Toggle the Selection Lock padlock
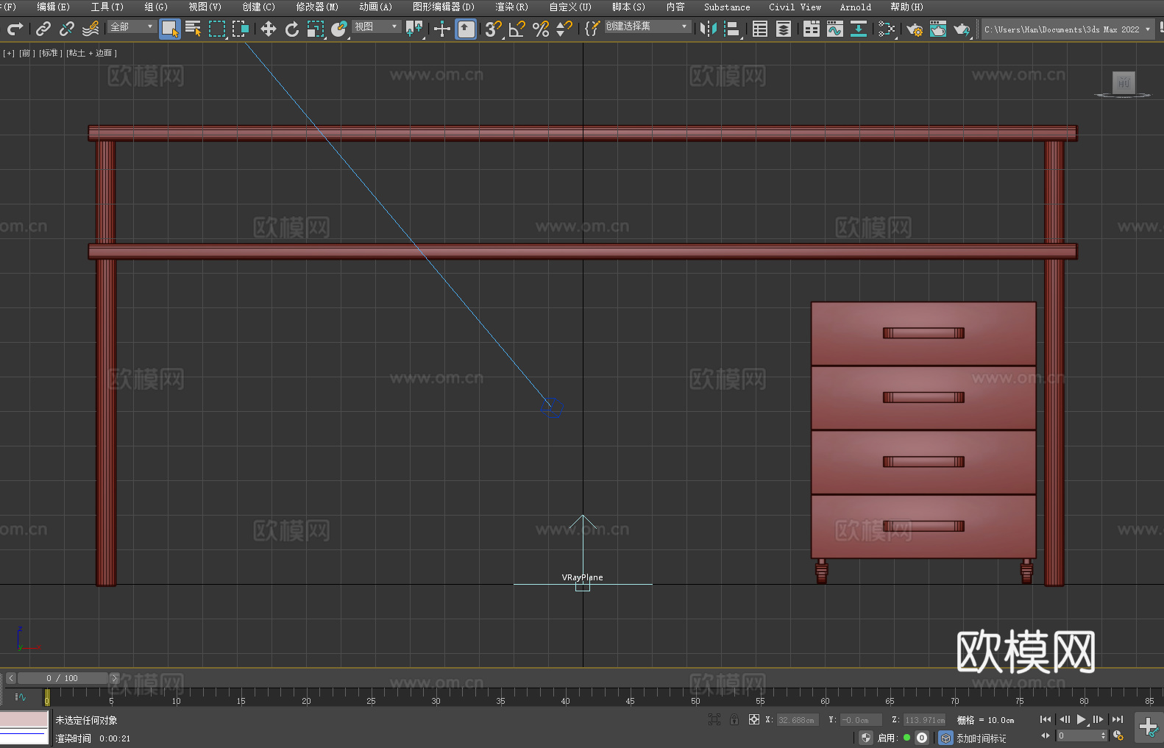The height and width of the screenshot is (748, 1164). tap(734, 719)
